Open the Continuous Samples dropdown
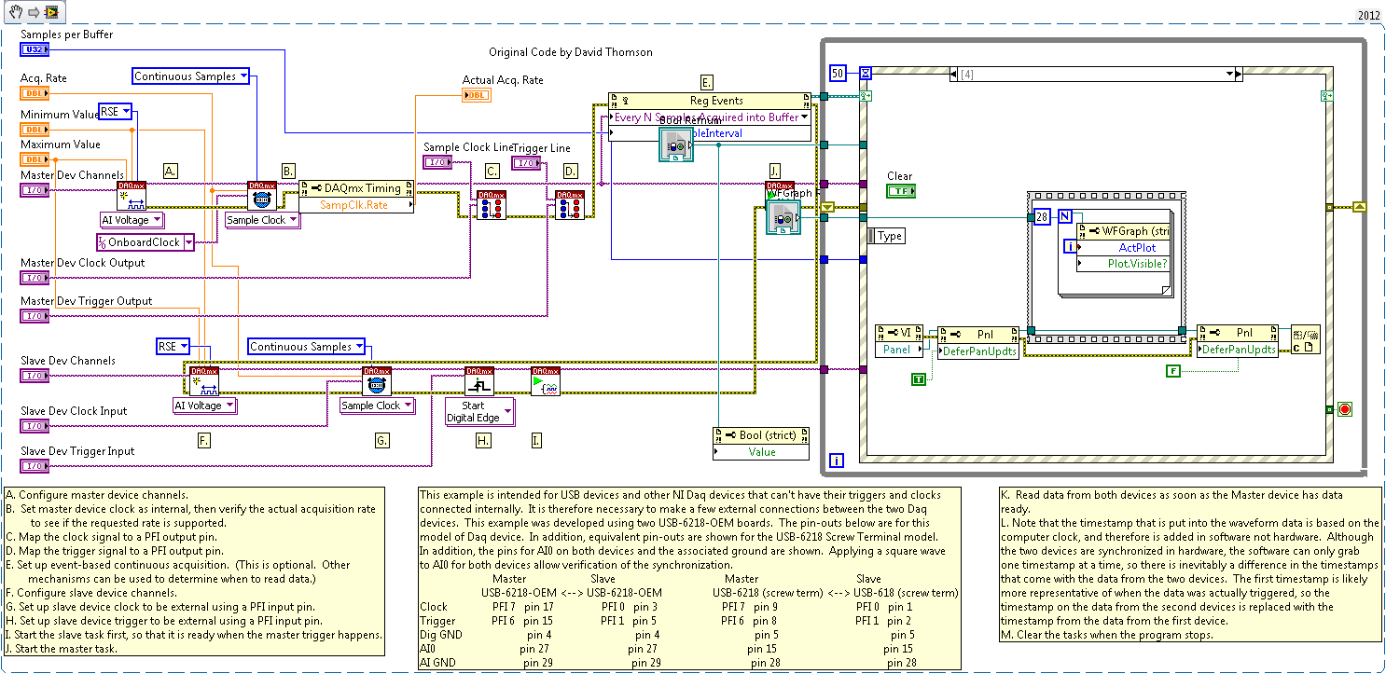Viewport: 1386px width, 674px height. 190,77
